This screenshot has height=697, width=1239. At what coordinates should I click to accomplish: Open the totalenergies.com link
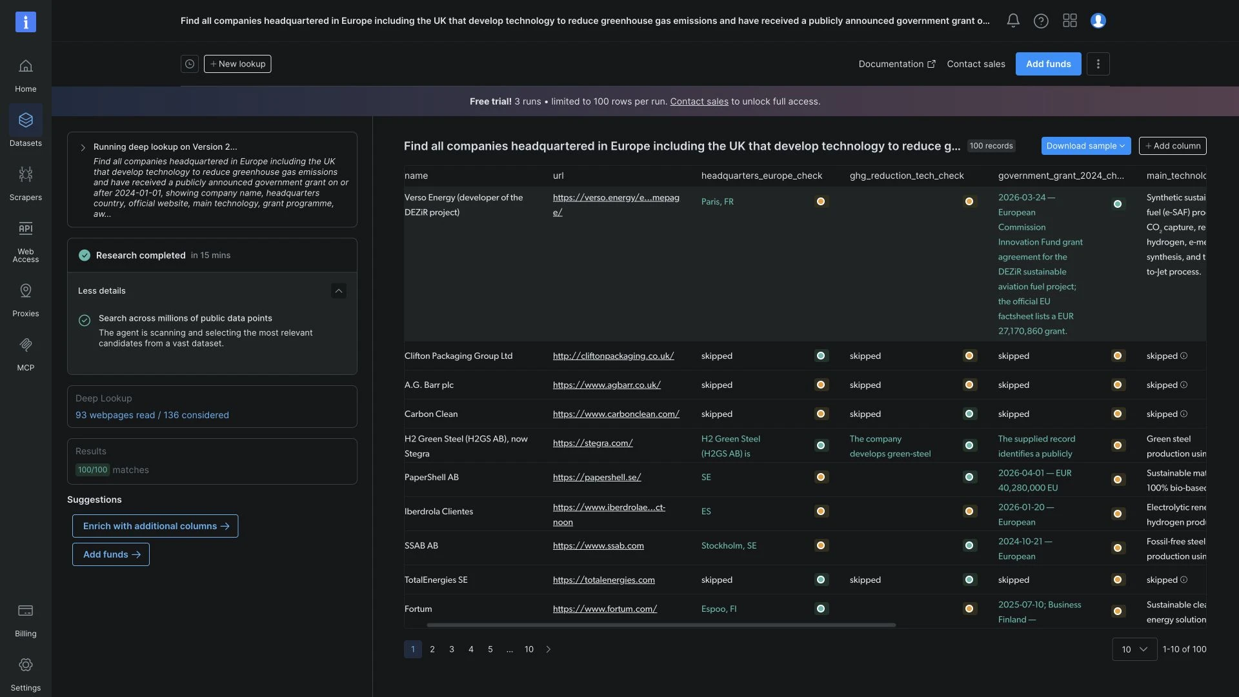pyautogui.click(x=604, y=580)
